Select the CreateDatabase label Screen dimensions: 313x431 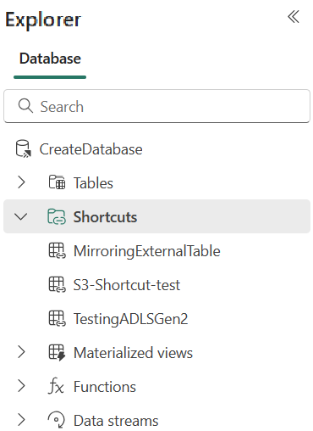click(91, 149)
